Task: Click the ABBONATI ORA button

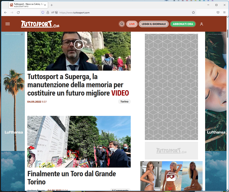Action: point(183,24)
